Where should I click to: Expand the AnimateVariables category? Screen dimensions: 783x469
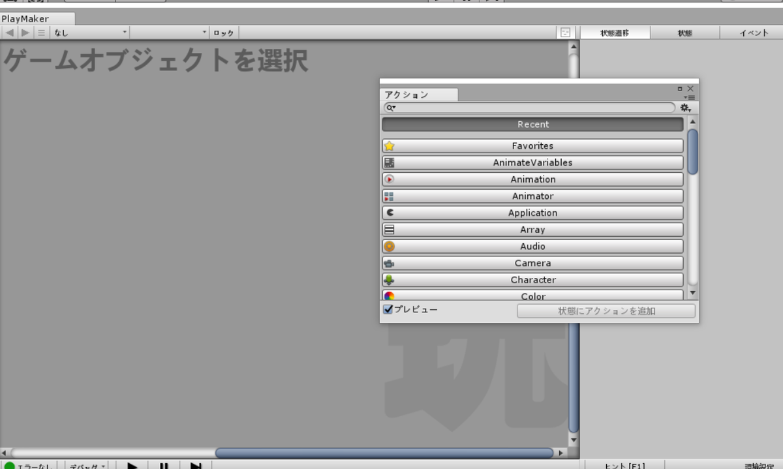pyautogui.click(x=532, y=163)
